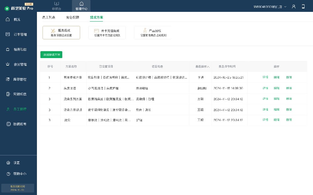Click the 员工管理 person icon
The width and height of the screenshot is (313, 195).
8,109
